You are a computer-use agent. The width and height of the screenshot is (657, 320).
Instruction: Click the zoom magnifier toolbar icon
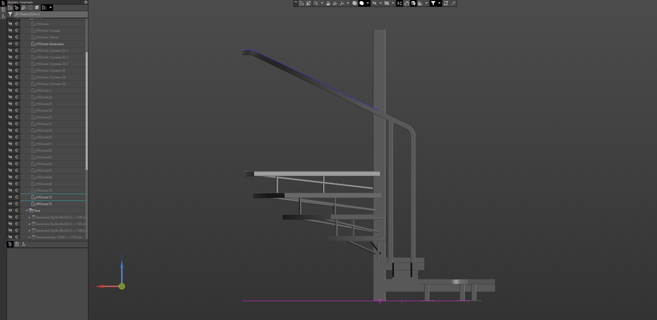pos(316,3)
